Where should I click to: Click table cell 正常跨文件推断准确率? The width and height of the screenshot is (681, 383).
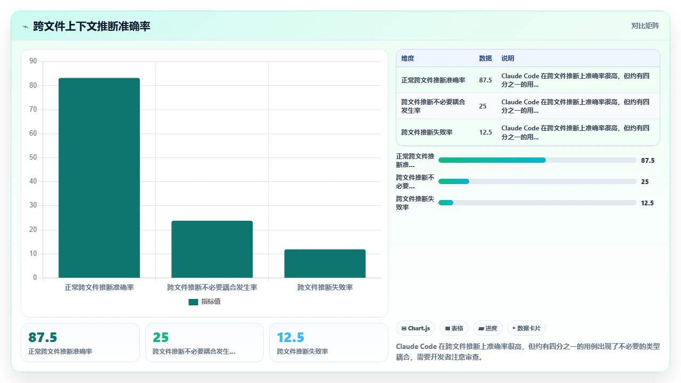point(433,80)
